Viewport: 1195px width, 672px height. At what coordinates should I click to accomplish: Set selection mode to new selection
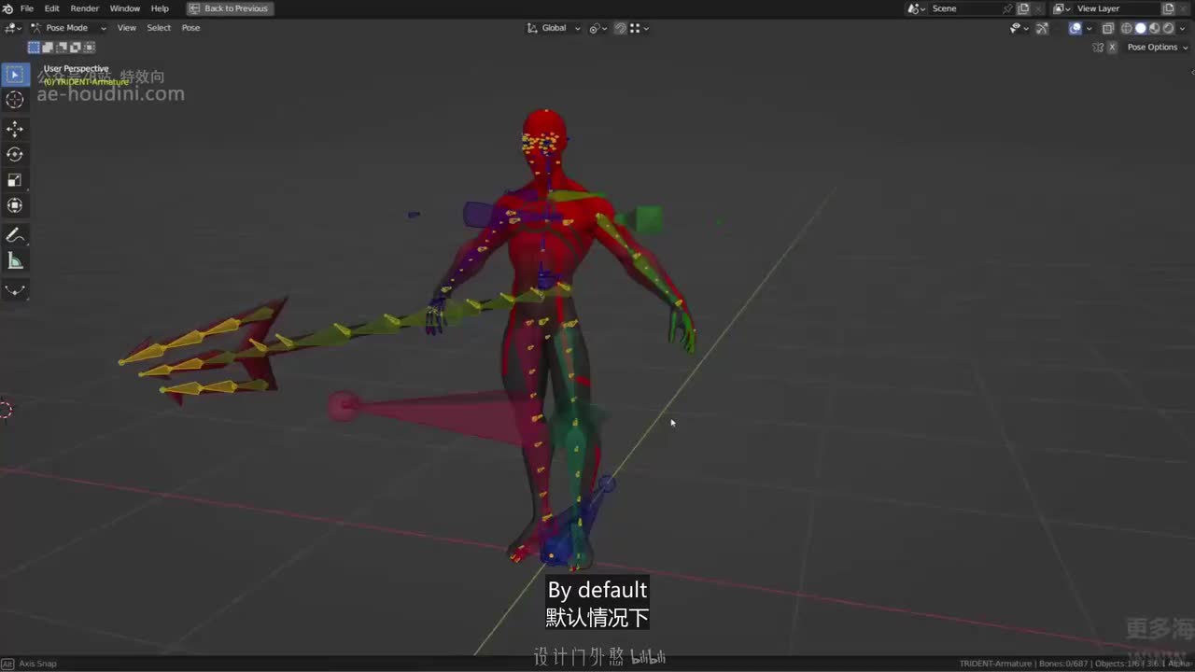pos(34,47)
